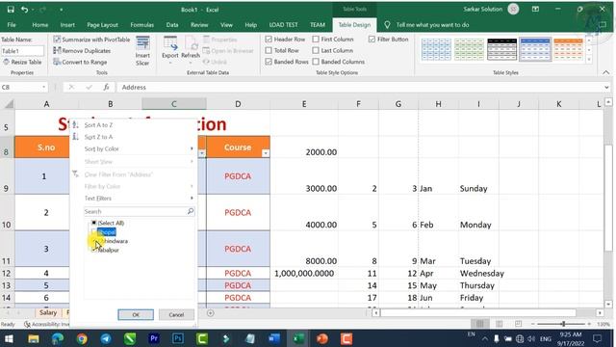Click the add new sheet plus icon
Viewport: 616px width, 347px height.
click(211, 313)
